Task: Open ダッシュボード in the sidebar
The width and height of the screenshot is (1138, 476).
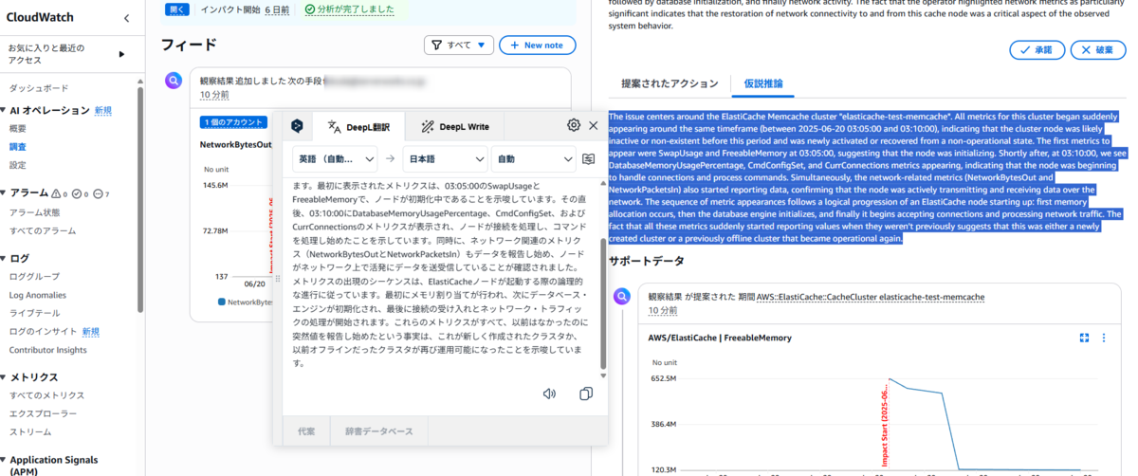Action: click(39, 87)
